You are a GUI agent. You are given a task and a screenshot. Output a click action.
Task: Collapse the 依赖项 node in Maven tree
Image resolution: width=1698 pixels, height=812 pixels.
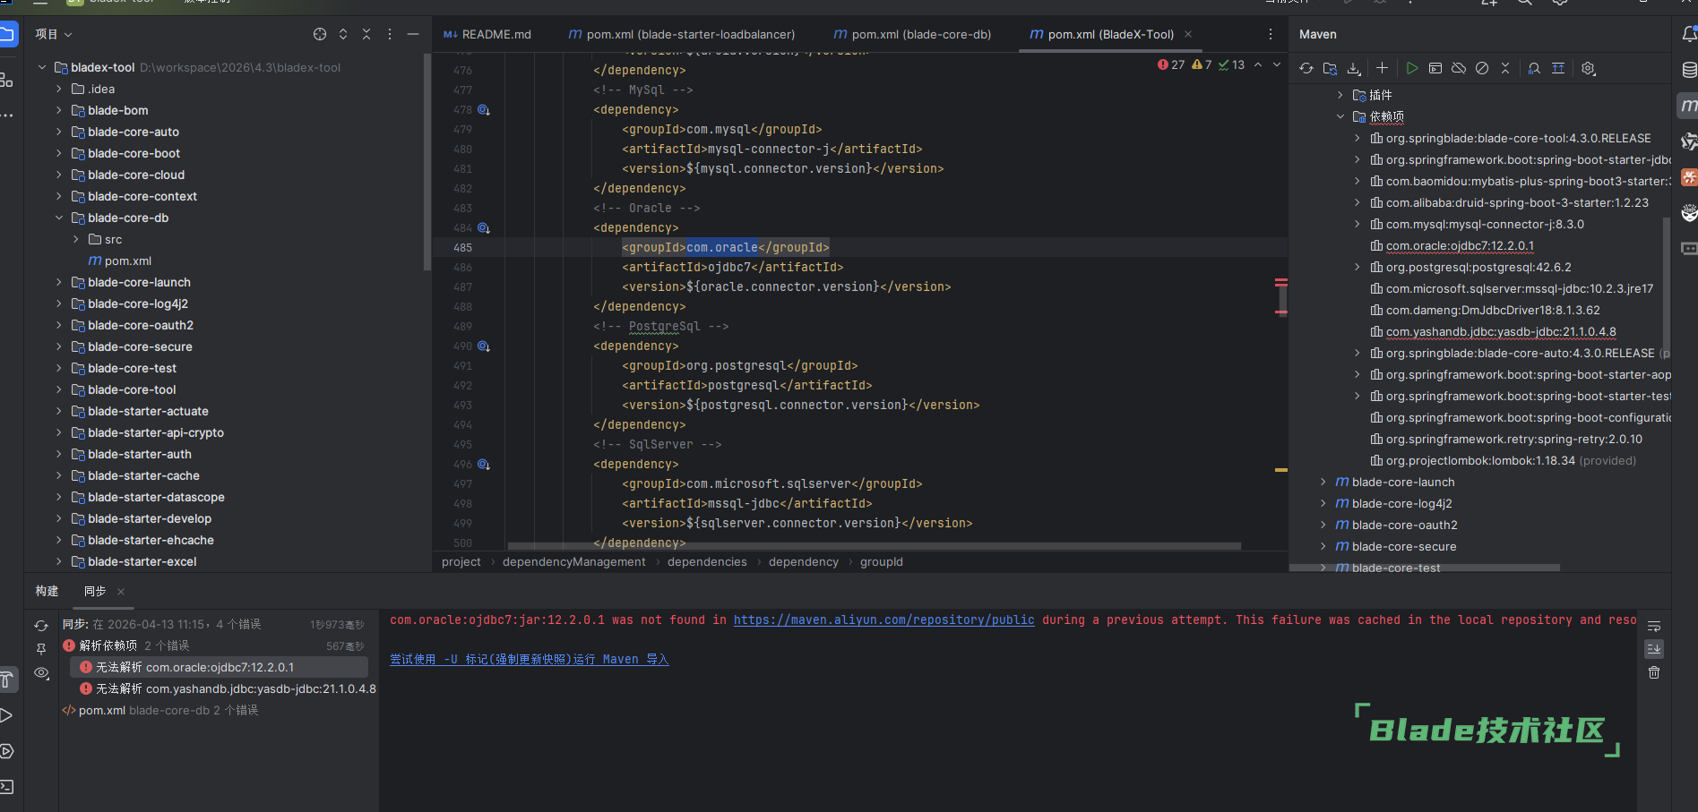coord(1340,116)
